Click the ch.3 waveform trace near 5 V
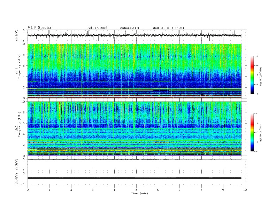 [134, 159]
